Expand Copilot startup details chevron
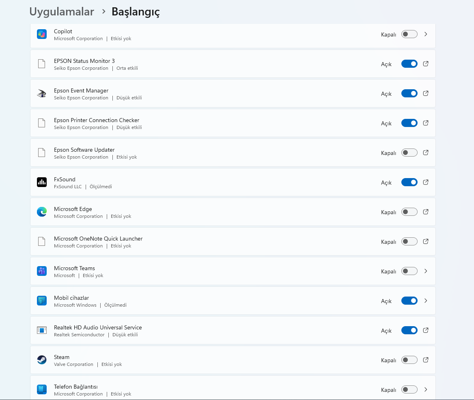This screenshot has width=474, height=400. click(426, 34)
